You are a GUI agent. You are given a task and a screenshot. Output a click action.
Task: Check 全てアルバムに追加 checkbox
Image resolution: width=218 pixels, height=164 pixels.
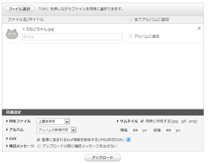click(131, 19)
